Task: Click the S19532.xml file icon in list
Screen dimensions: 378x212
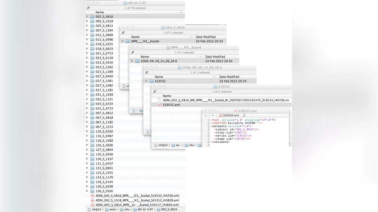Action: tap(159, 105)
